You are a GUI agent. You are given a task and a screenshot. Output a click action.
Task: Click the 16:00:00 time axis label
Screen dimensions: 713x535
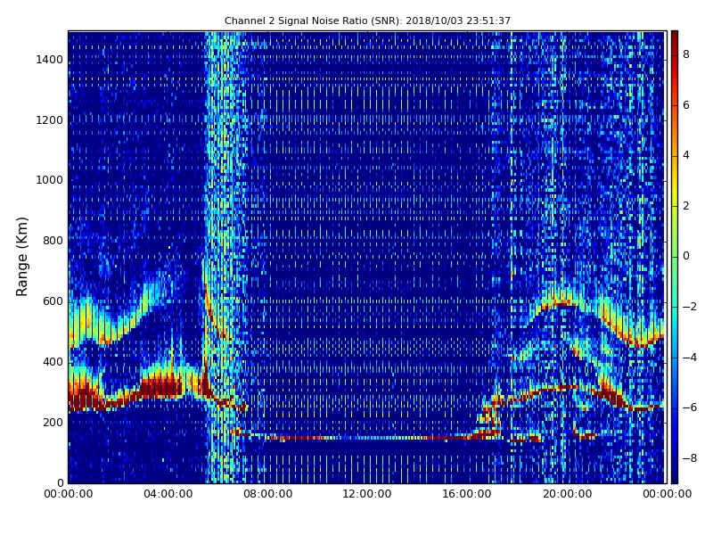[466, 494]
